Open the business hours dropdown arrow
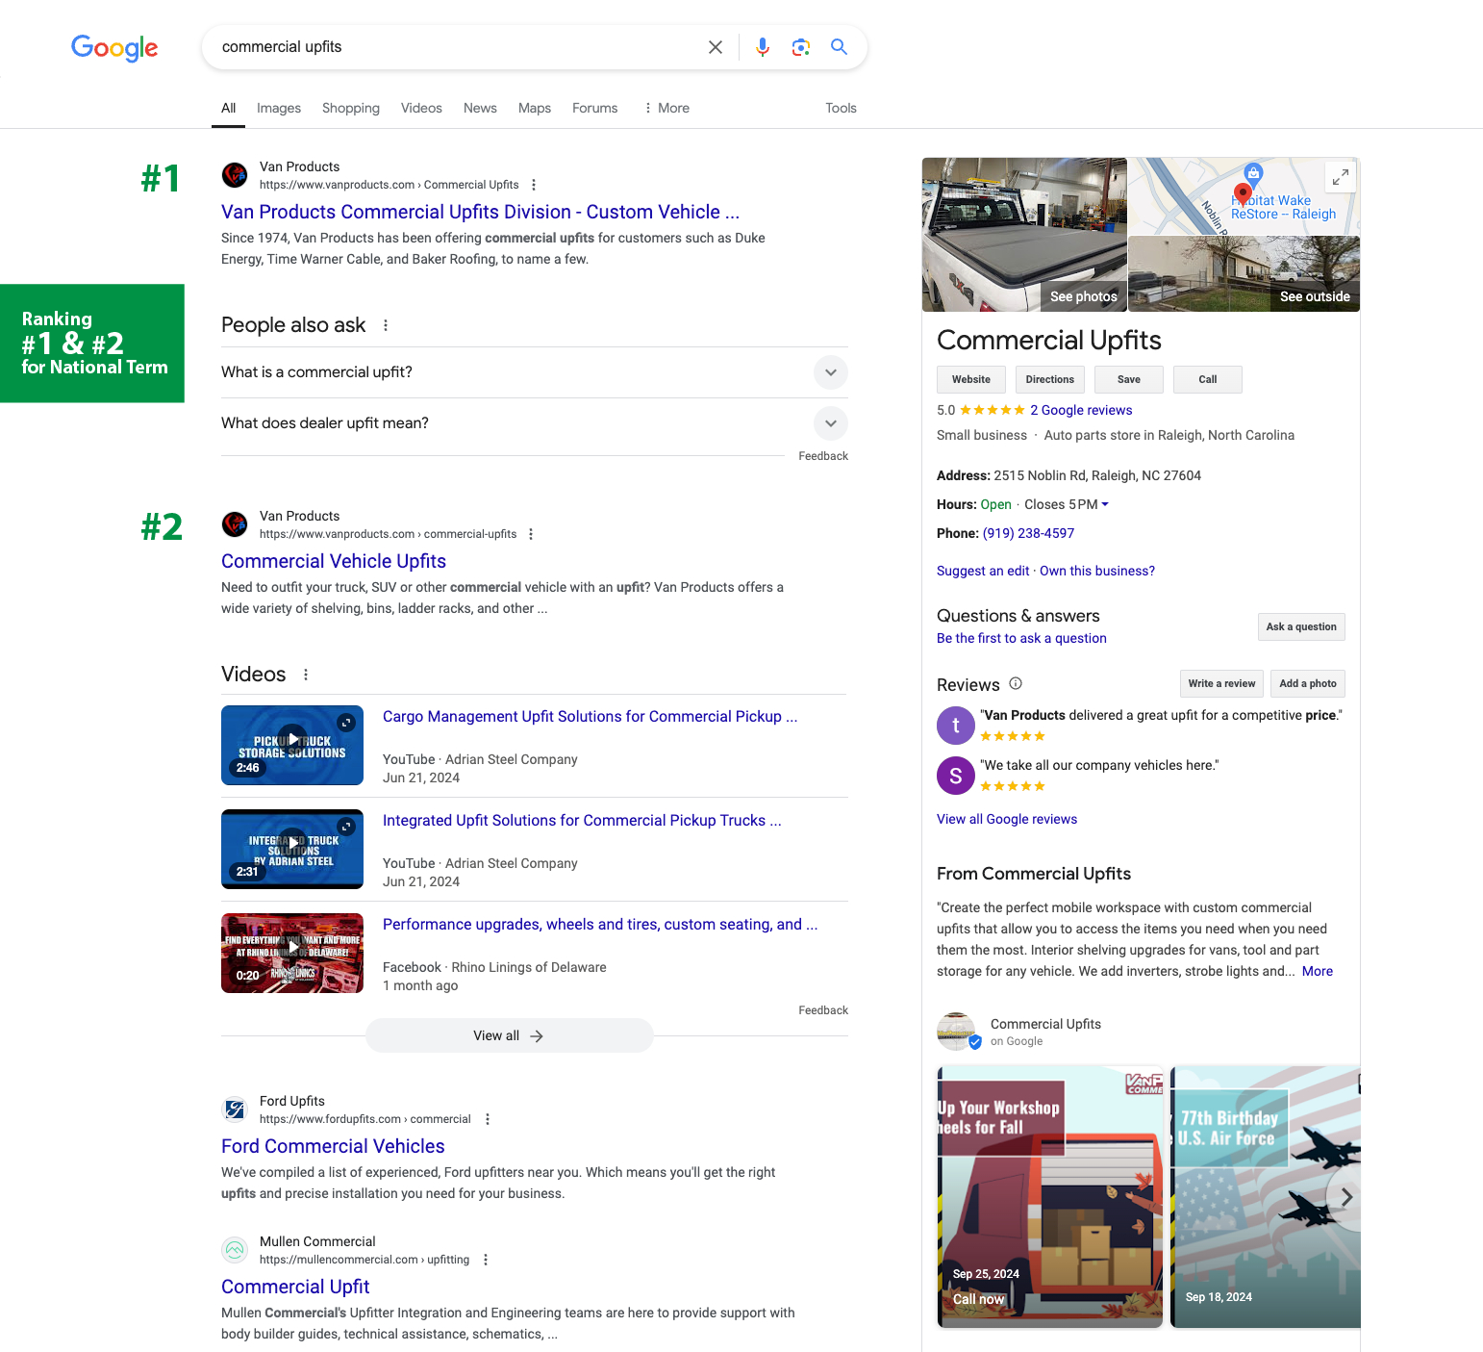 click(x=1105, y=504)
